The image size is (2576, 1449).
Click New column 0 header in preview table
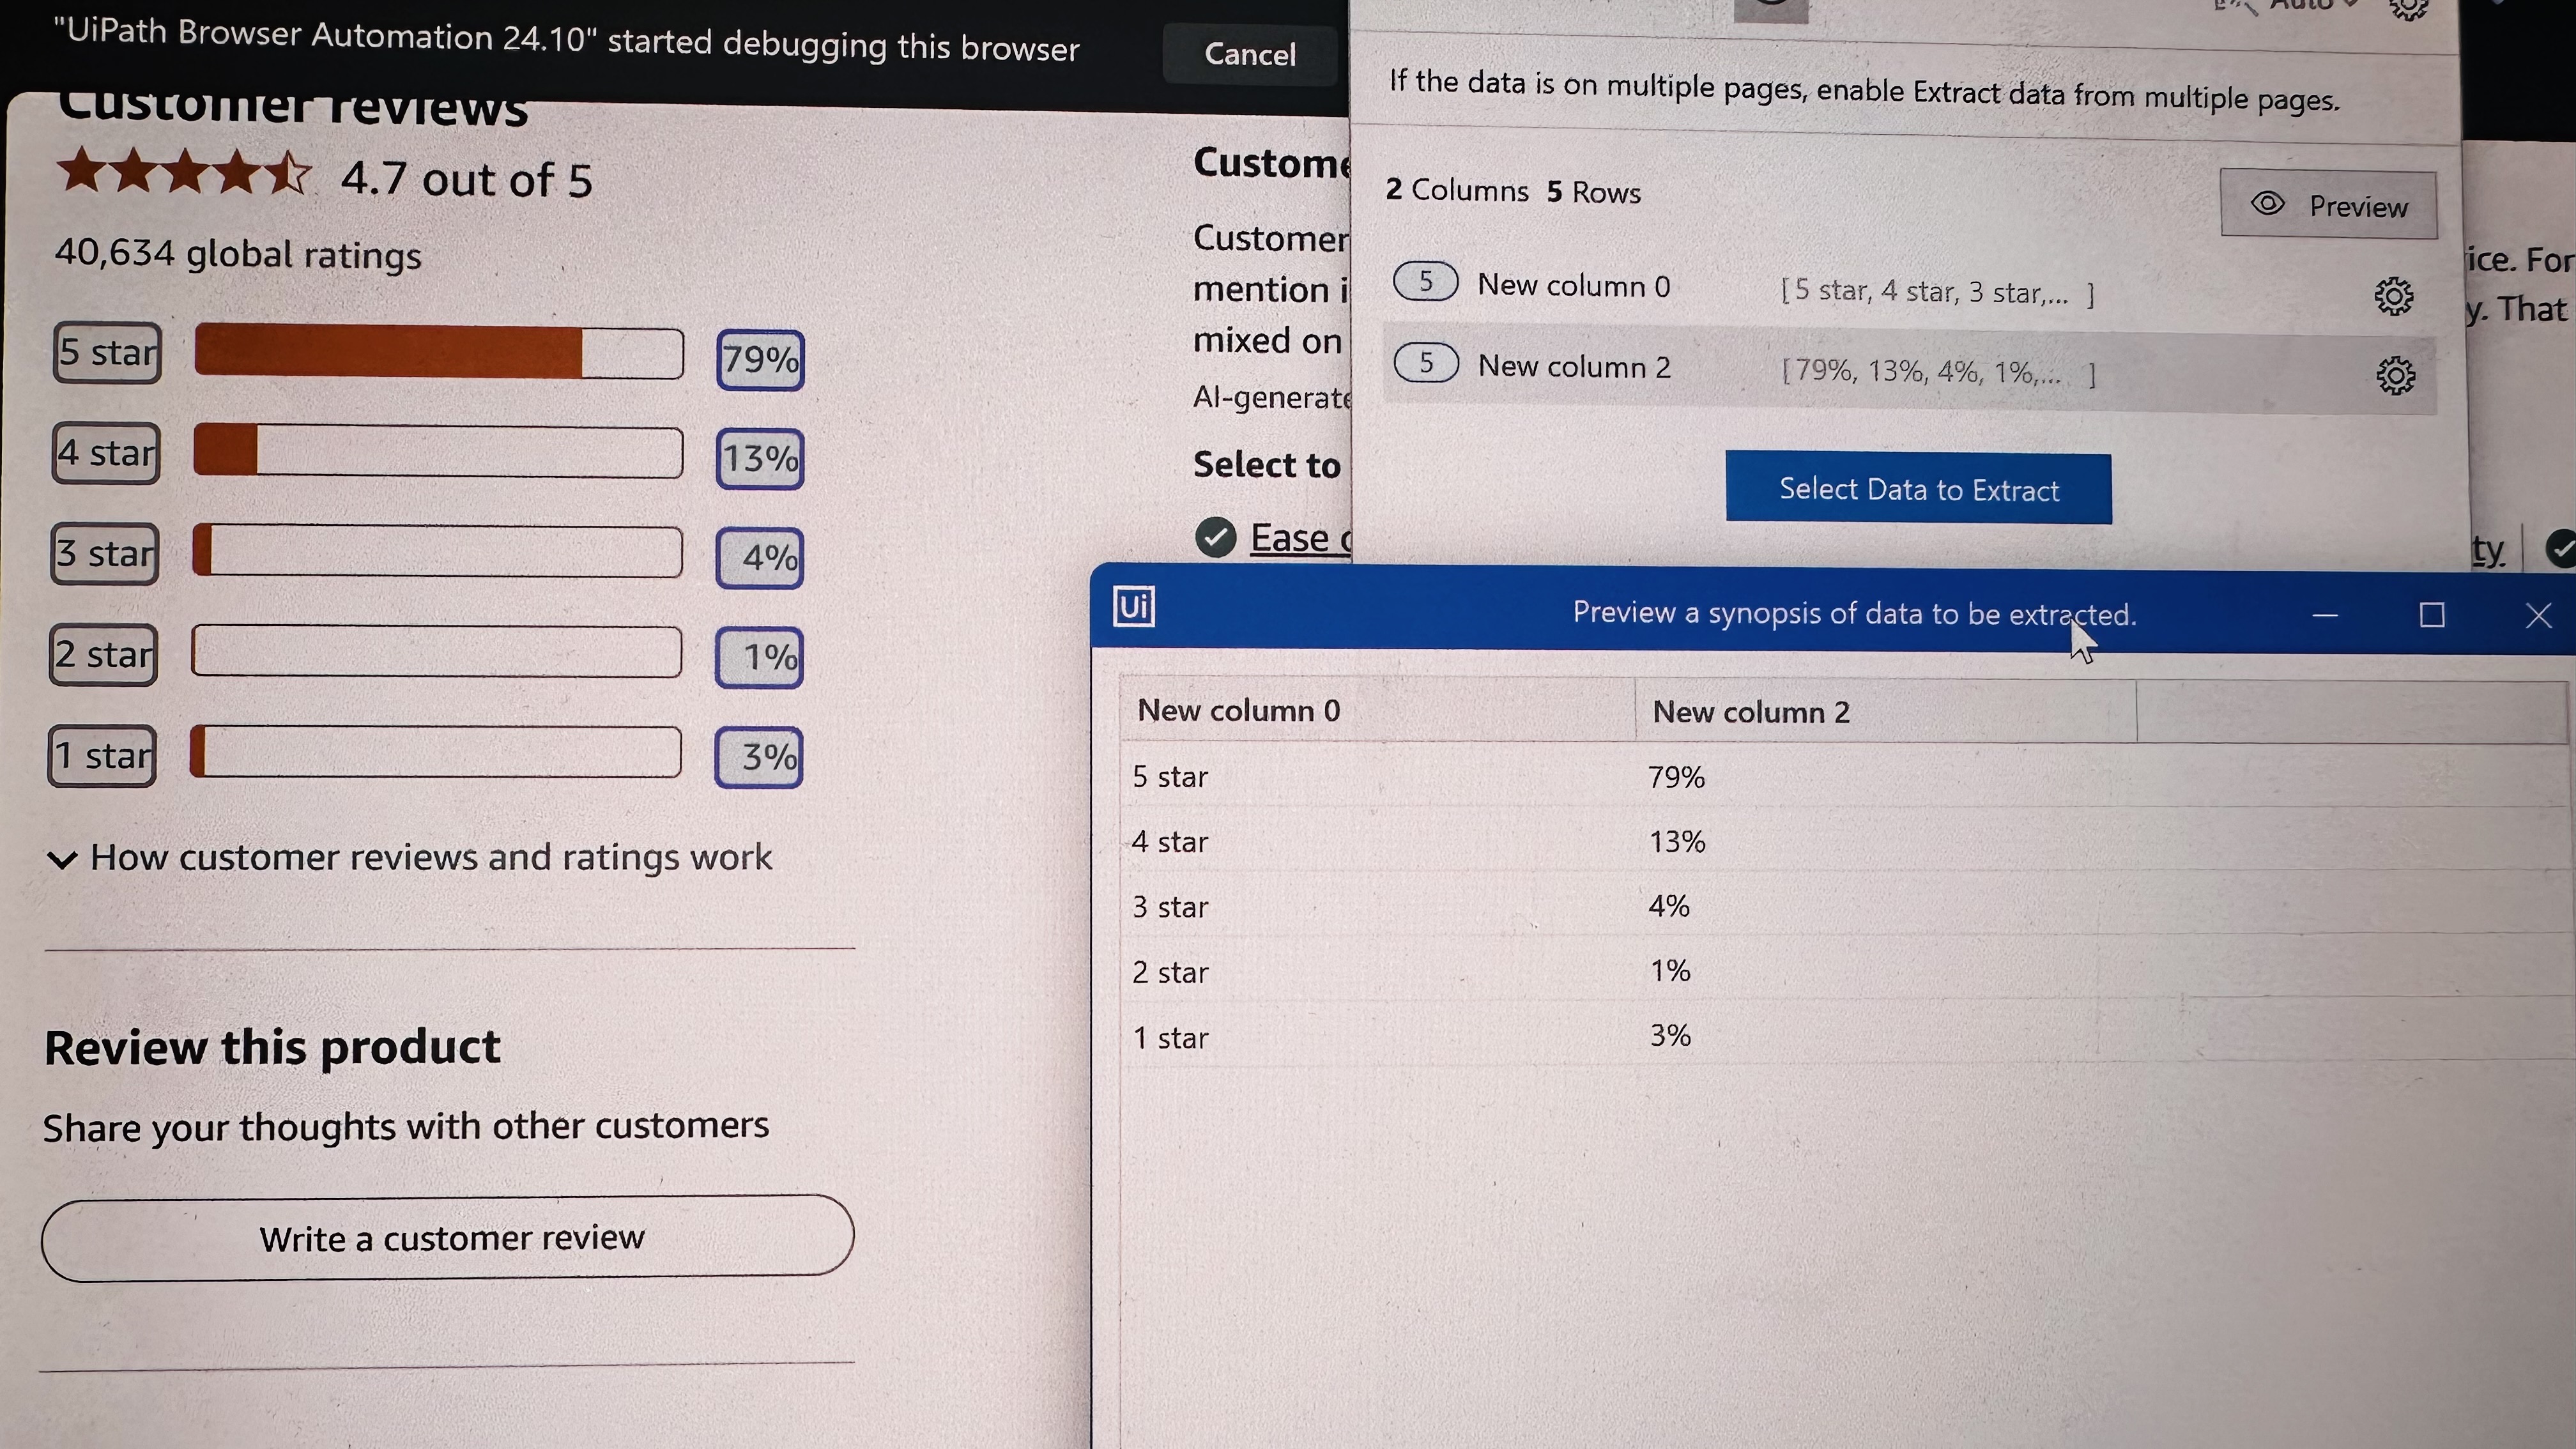[x=1377, y=710]
